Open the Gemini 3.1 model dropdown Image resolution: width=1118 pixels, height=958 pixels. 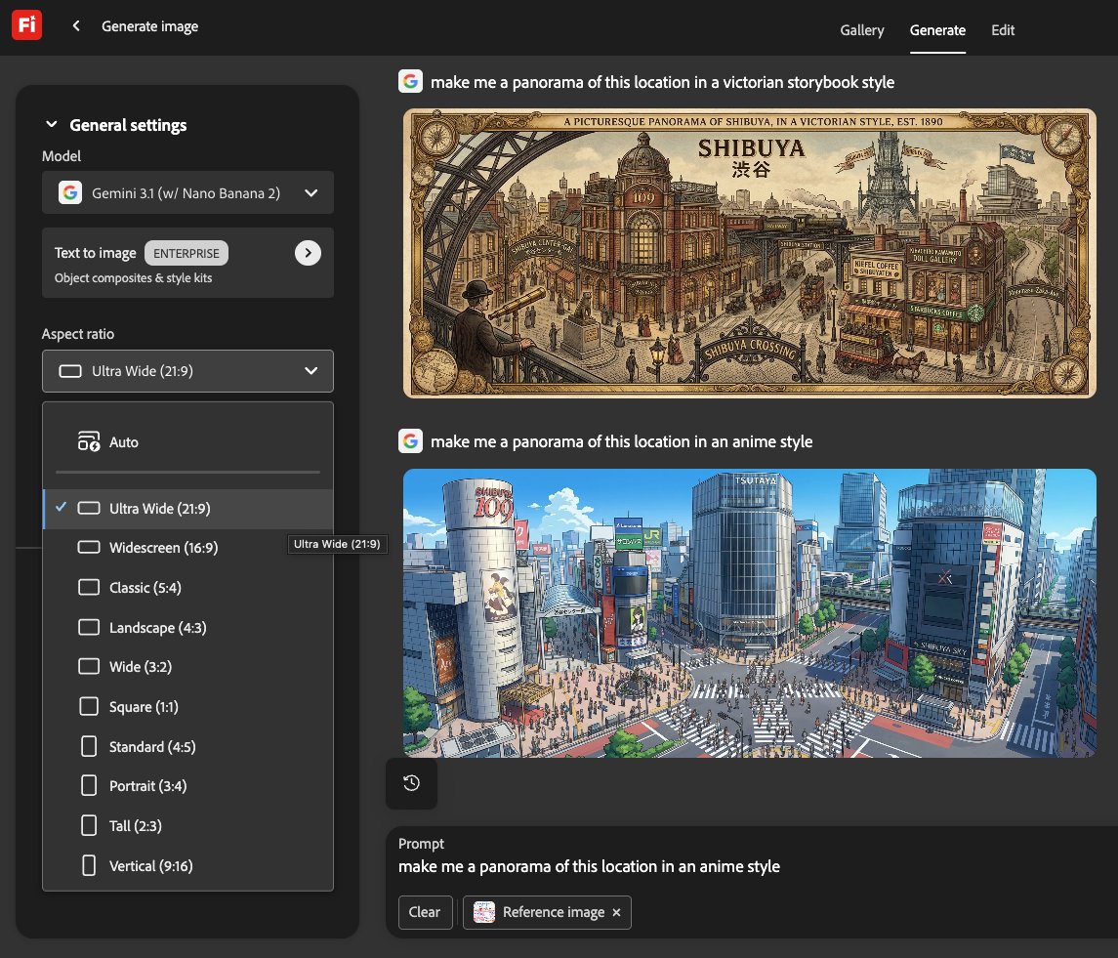(x=187, y=192)
